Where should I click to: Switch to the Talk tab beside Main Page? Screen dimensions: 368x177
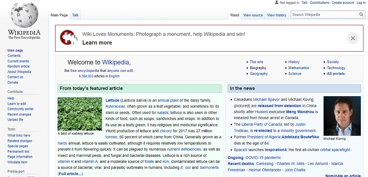pos(75,15)
